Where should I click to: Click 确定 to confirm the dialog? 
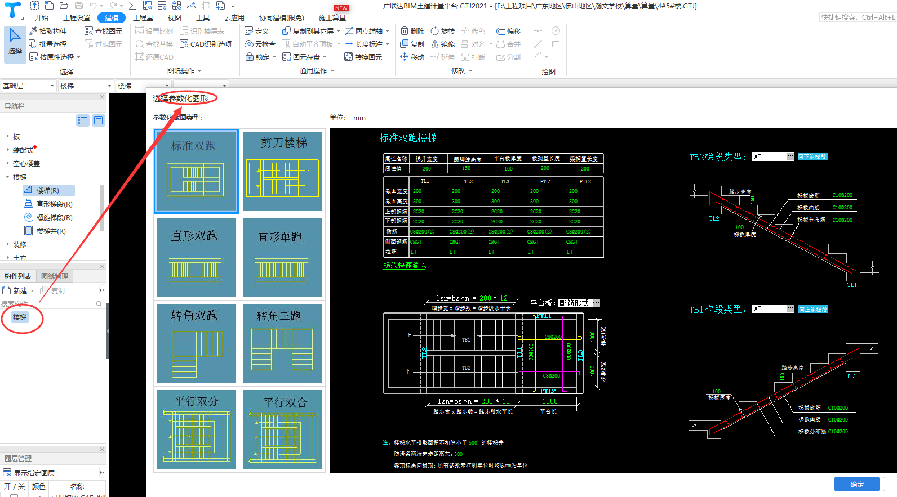pyautogui.click(x=856, y=484)
